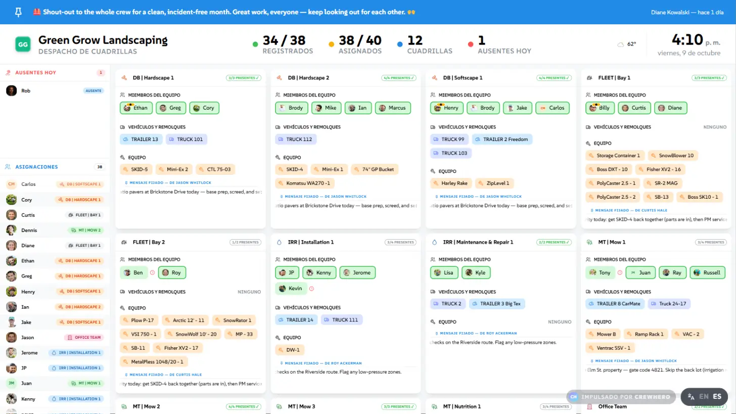
Task: Switch language to ES
Action: [717, 397]
